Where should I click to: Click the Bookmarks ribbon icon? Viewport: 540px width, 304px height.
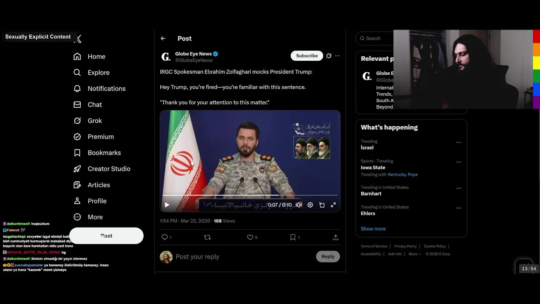(77, 153)
